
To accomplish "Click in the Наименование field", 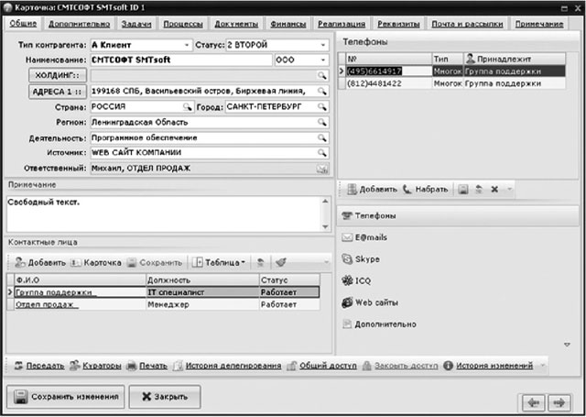I will coord(181,60).
